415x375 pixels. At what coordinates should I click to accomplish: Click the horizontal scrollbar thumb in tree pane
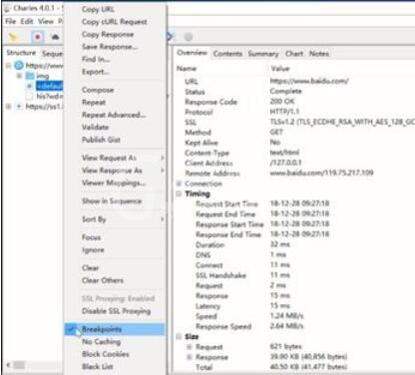click(19, 365)
